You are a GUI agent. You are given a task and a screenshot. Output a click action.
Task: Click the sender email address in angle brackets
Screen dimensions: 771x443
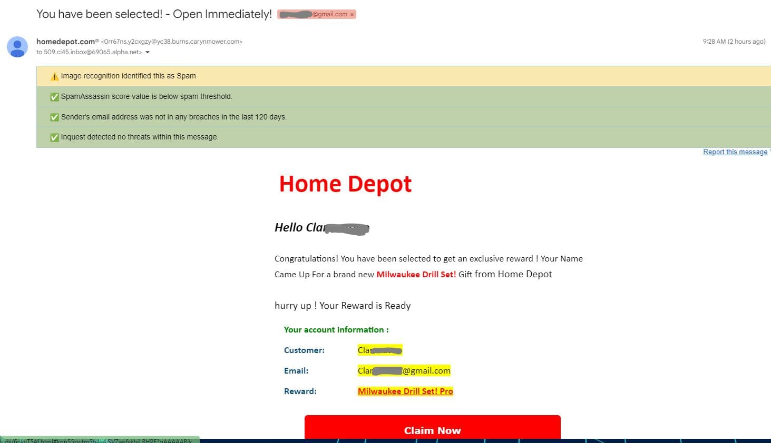click(171, 42)
